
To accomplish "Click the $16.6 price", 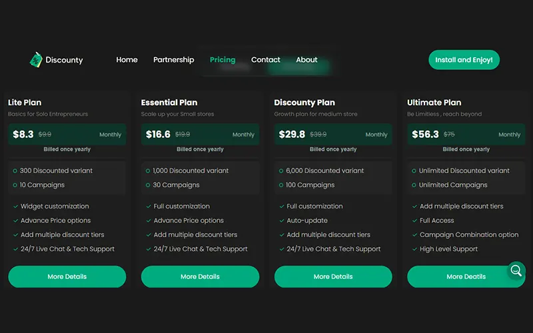I will pos(158,135).
